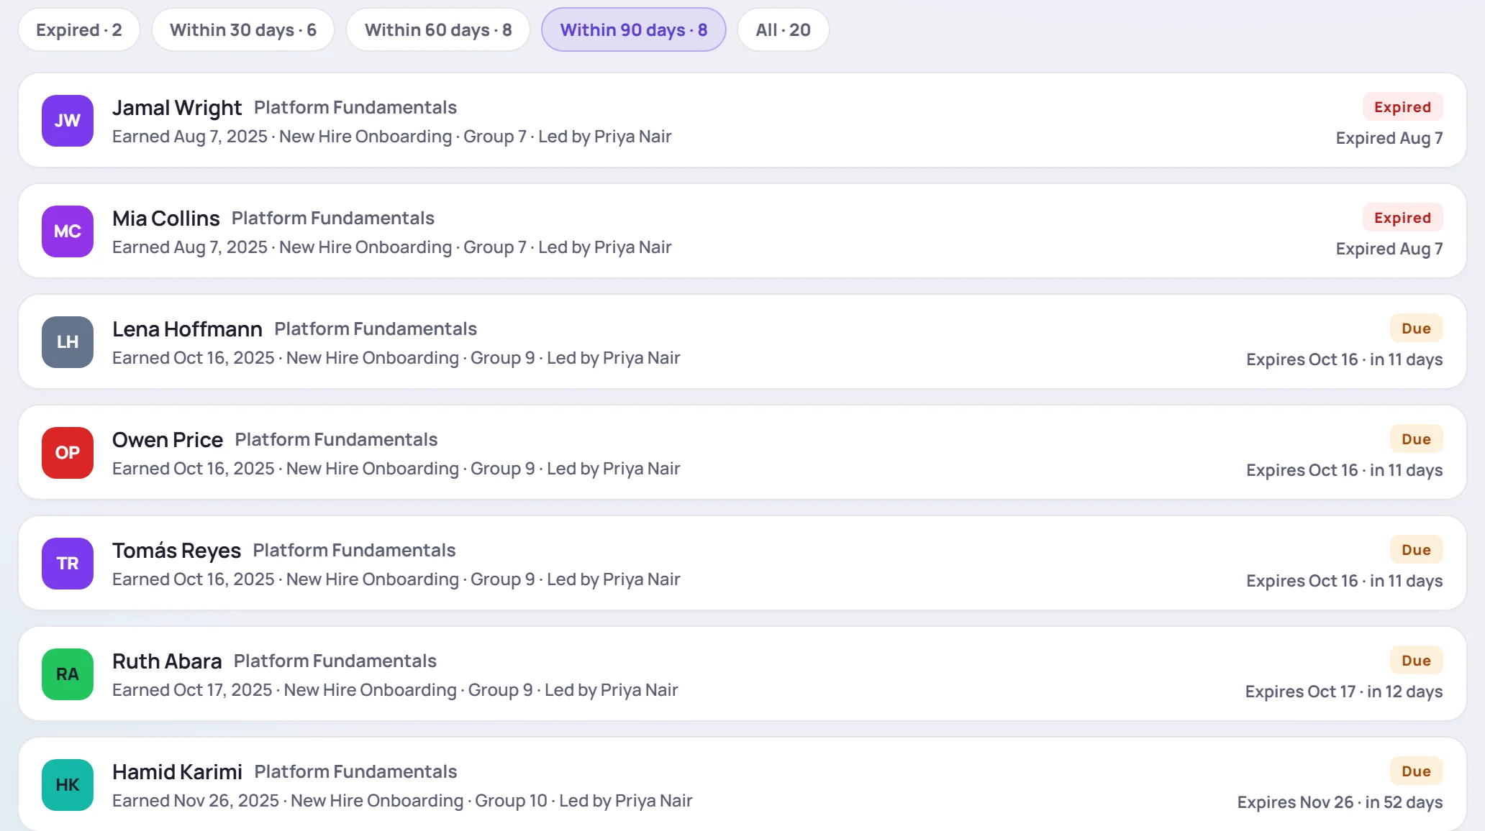Click the Expired badge on Mia Collins's row
The width and height of the screenshot is (1485, 831).
[x=1402, y=218]
